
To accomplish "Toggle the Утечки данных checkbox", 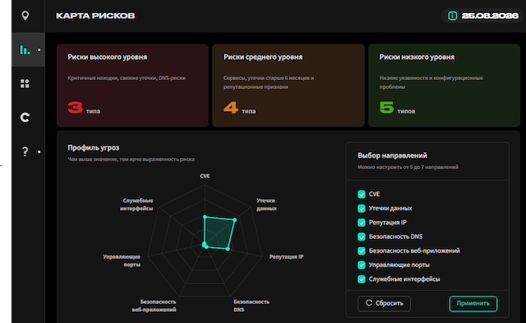I will pyautogui.click(x=361, y=208).
